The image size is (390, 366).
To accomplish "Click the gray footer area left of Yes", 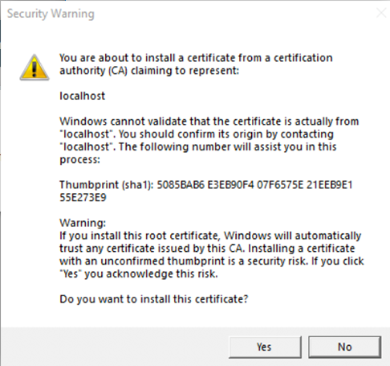I will pos(115,347).
